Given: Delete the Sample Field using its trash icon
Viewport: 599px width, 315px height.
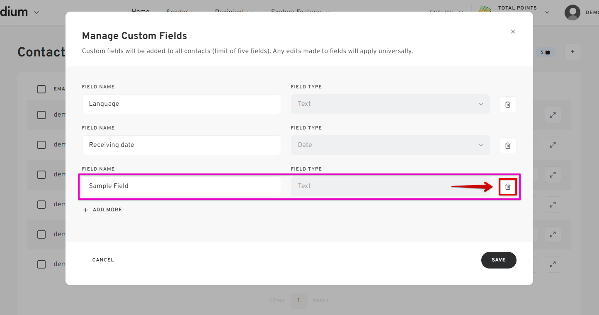Looking at the screenshot, I should (x=508, y=187).
